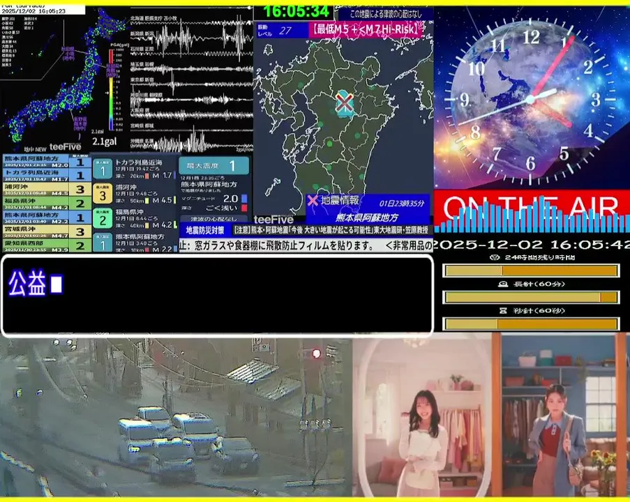This screenshot has width=630, height=502.
Task: Click the 公益 text in black message box
Action: click(27, 283)
